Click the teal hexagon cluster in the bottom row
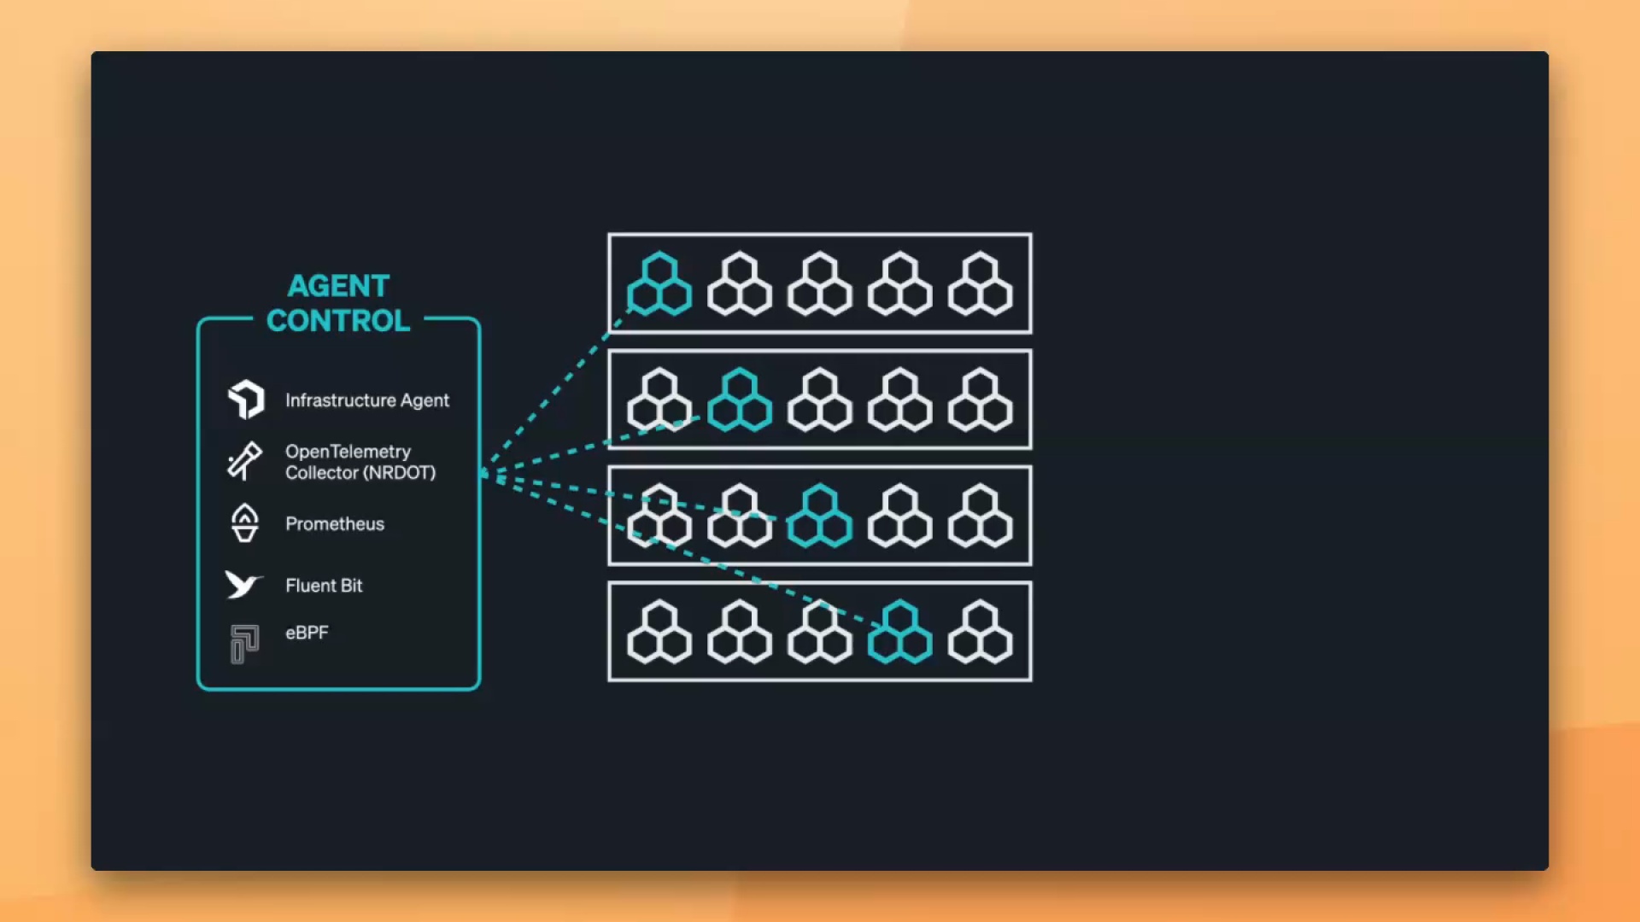The image size is (1640, 922). [899, 633]
